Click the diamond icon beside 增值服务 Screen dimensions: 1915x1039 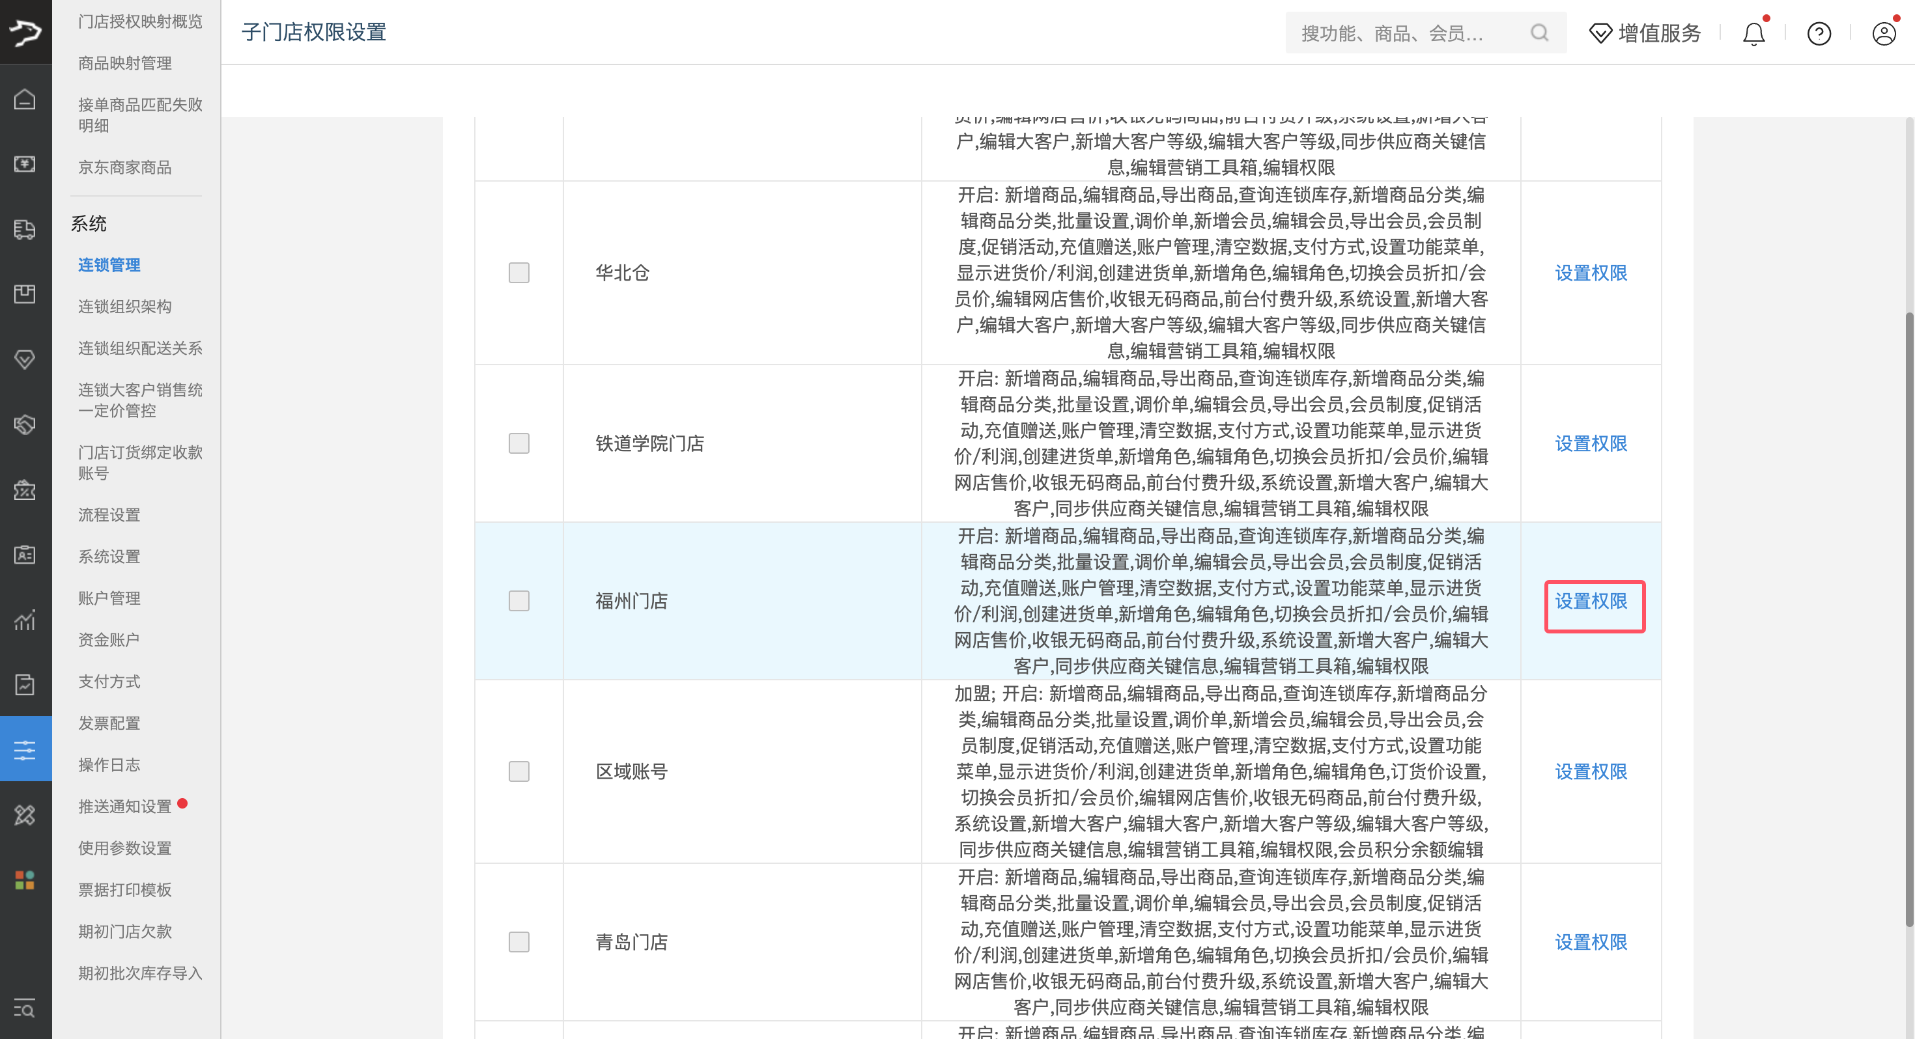(x=1600, y=33)
